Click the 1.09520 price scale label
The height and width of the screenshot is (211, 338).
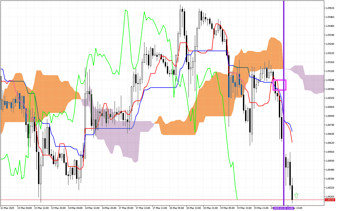pyautogui.click(x=330, y=8)
